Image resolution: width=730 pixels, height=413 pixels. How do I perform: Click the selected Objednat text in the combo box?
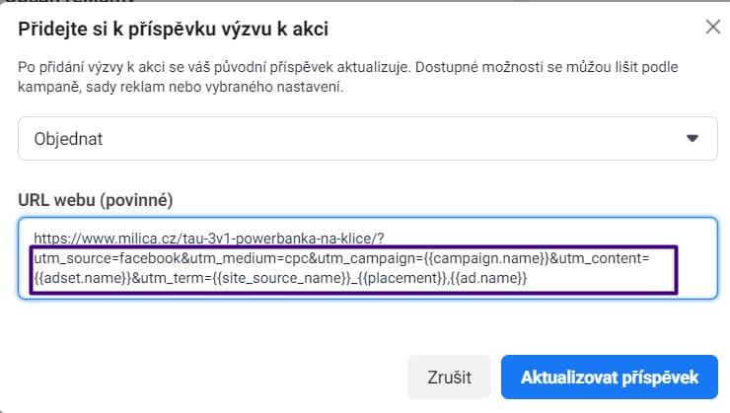coord(68,139)
